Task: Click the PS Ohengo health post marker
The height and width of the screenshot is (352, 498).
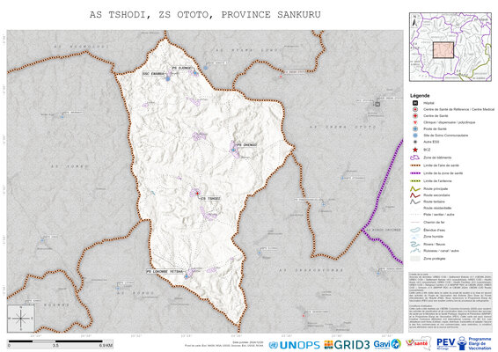Action: pos(233,150)
